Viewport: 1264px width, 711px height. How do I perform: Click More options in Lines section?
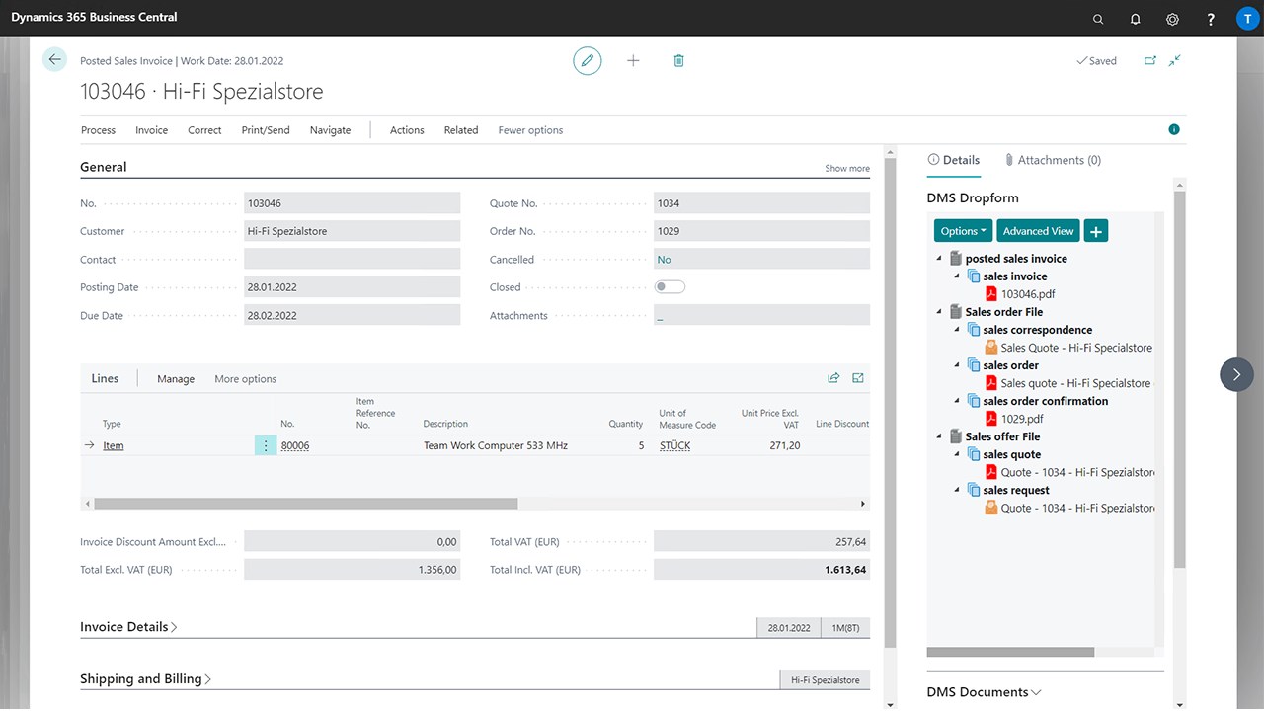pos(245,379)
